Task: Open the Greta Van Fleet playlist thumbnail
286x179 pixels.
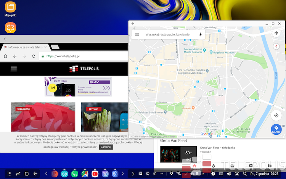Action: point(178,156)
